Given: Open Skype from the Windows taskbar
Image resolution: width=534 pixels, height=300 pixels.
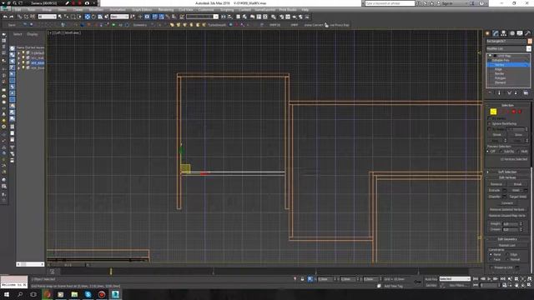Looking at the screenshot, I should click(88, 294).
